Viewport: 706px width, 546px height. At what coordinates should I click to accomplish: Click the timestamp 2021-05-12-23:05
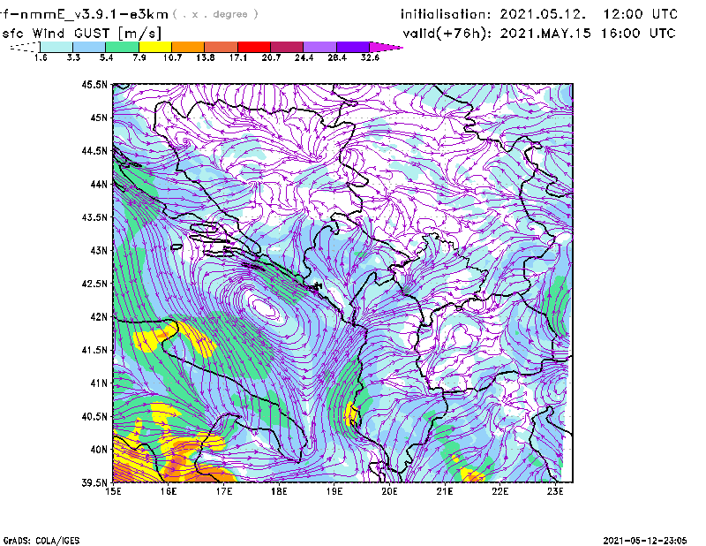click(x=645, y=541)
